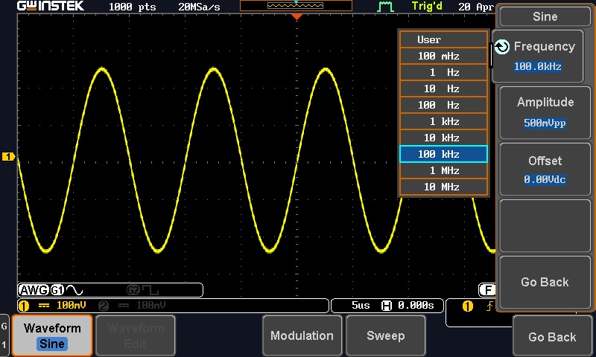The image size is (596, 357).
Task: Click the acquisition mode waveform icon
Action: click(385, 7)
